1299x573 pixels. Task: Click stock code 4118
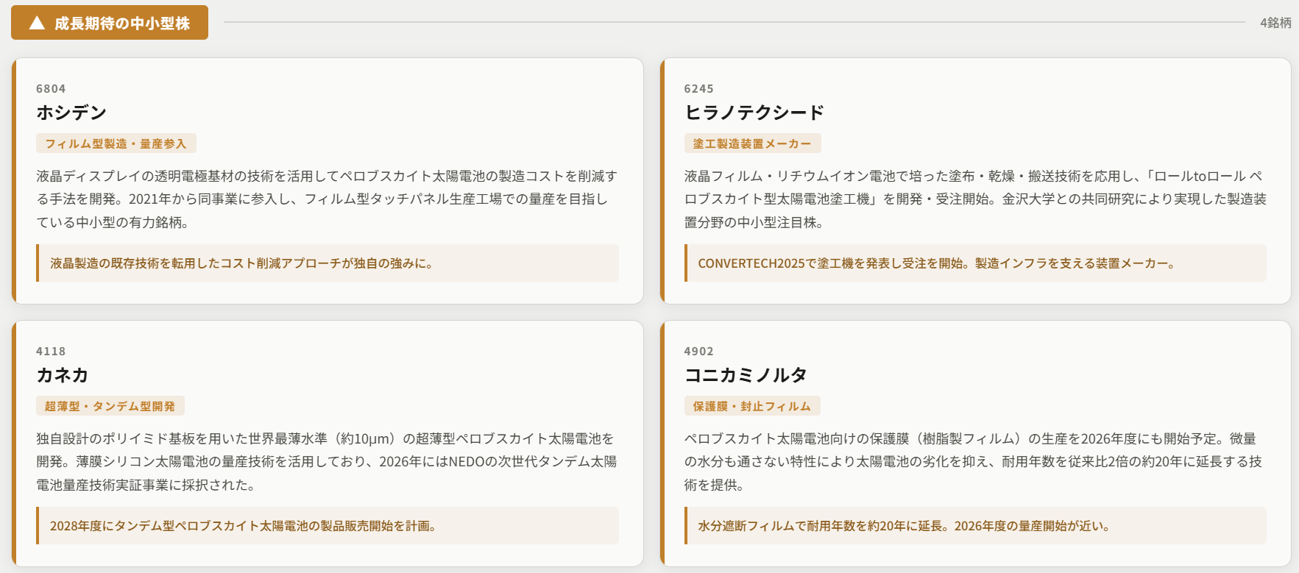[x=51, y=352]
